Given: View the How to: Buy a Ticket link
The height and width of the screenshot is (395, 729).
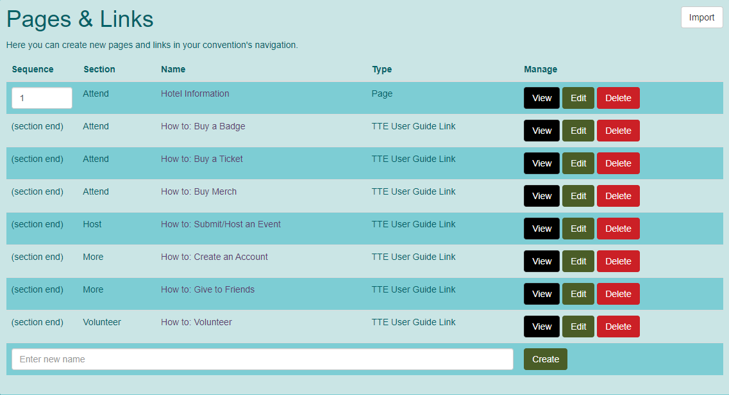Looking at the screenshot, I should pyautogui.click(x=542, y=163).
